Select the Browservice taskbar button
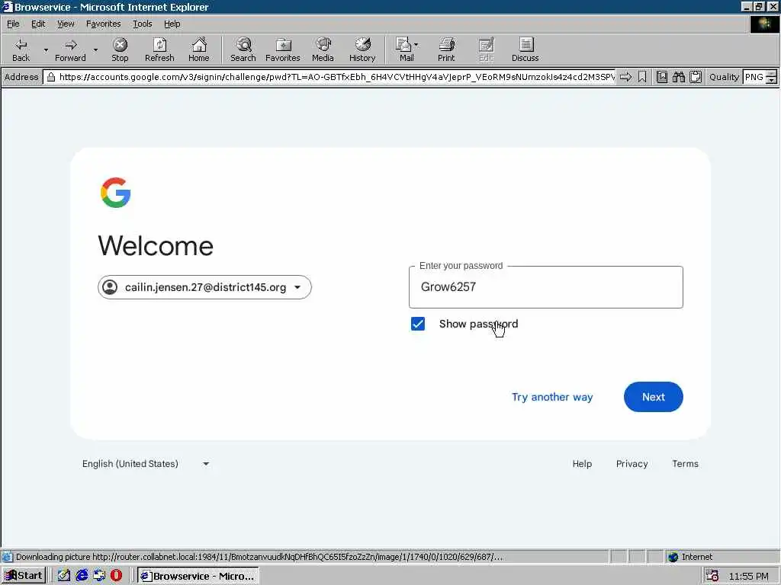The width and height of the screenshot is (781, 585). 198,576
